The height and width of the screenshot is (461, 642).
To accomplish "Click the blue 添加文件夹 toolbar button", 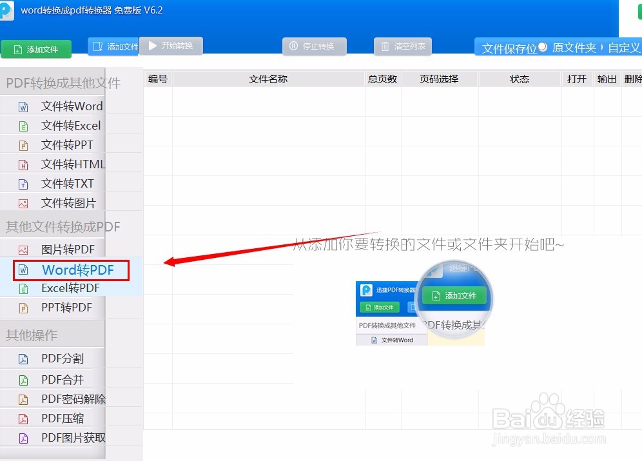I will click(113, 46).
